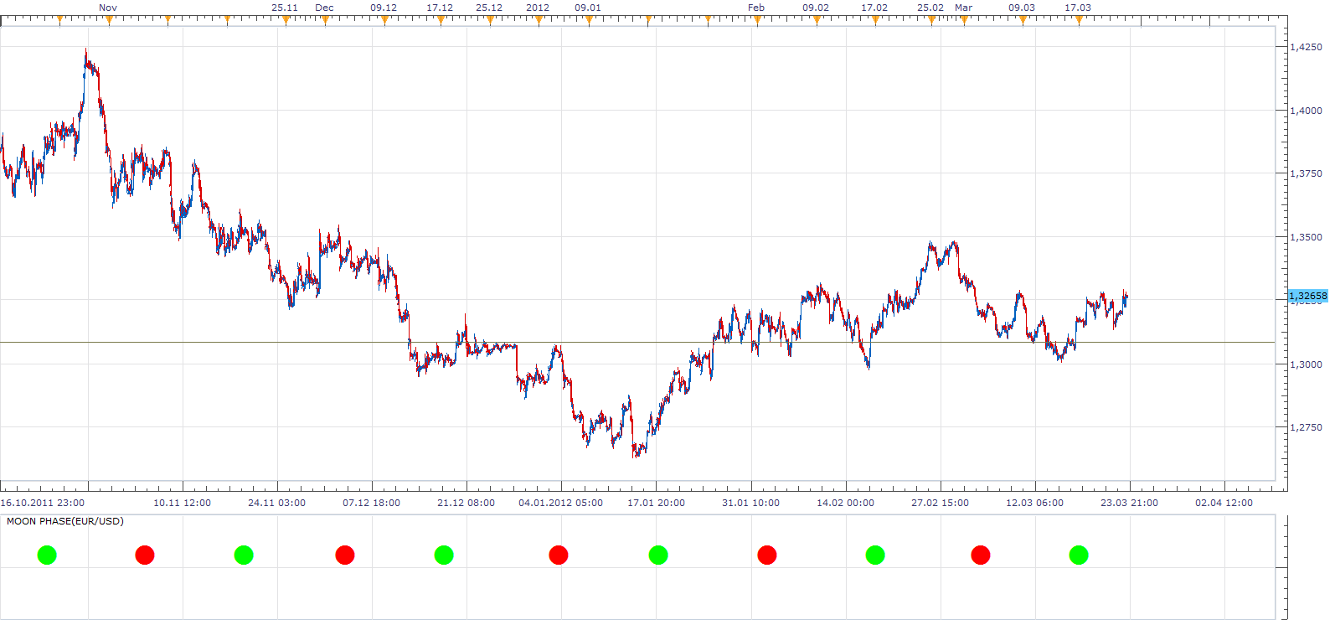The image size is (1335, 620).
Task: Click the orange marker under 25.12
Action: click(490, 20)
